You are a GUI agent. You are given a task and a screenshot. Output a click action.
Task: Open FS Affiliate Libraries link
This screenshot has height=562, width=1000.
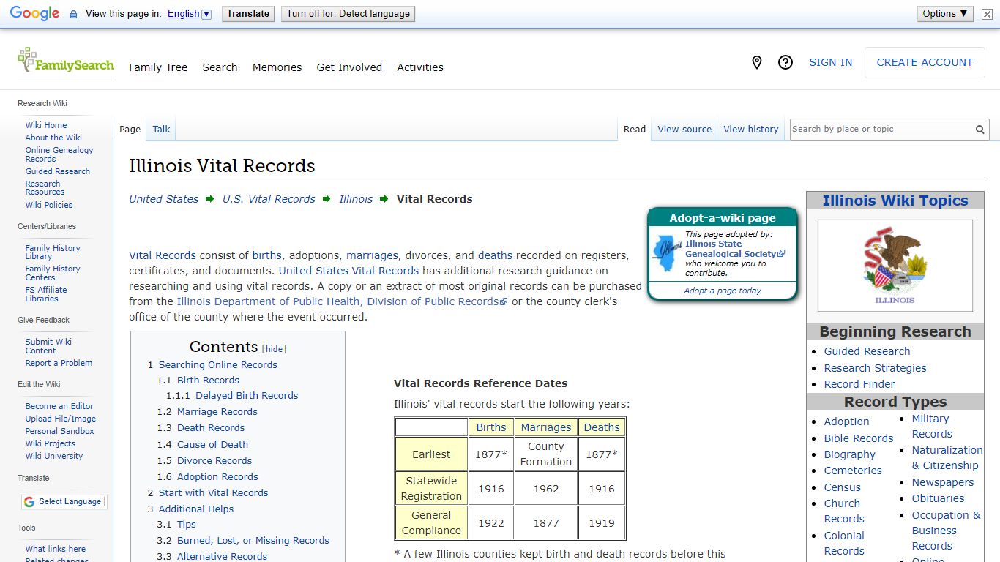click(46, 294)
